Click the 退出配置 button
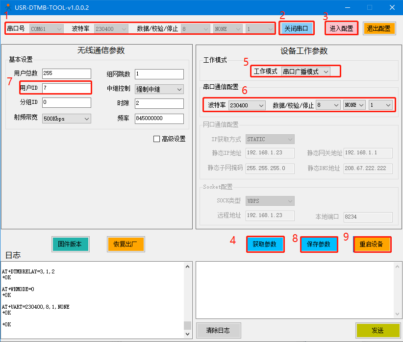Viewport: 403px width, 342px height. pyautogui.click(x=379, y=28)
